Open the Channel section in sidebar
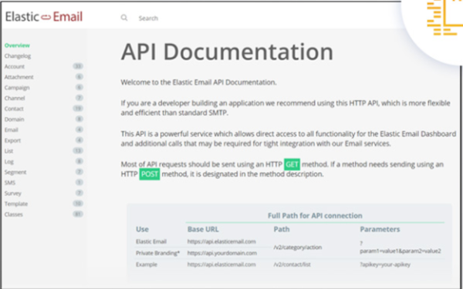The height and width of the screenshot is (289, 463). pos(15,98)
